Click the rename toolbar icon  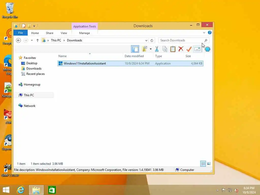pyautogui.click(x=197, y=49)
